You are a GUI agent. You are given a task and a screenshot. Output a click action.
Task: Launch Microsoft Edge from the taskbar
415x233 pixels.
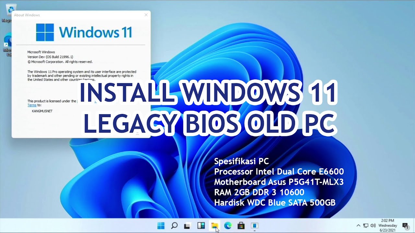228,226
